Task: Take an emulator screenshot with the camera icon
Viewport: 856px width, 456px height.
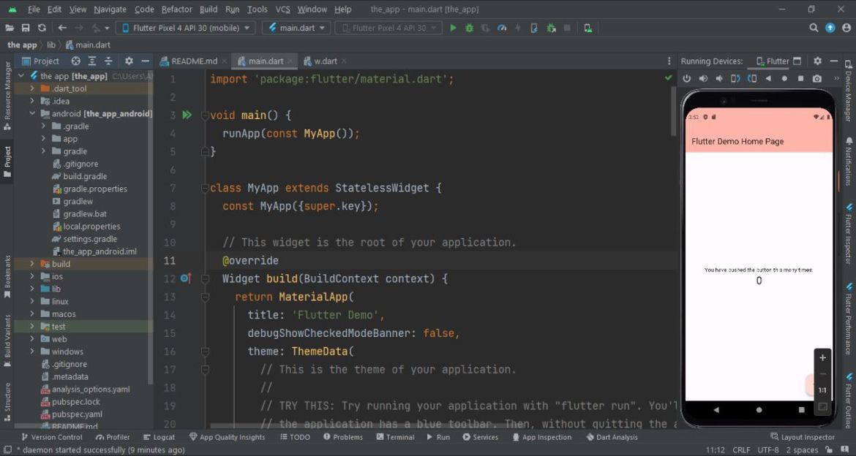Action: pos(817,79)
